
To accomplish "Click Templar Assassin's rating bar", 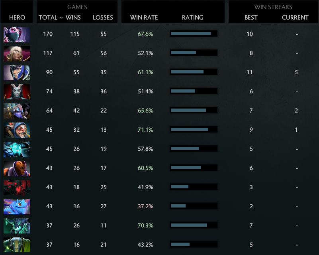I will pyautogui.click(x=194, y=34).
